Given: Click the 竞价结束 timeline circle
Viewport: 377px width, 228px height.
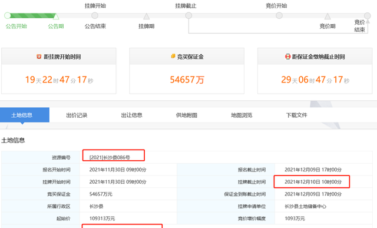Looking at the screenshot, I should point(367,16).
